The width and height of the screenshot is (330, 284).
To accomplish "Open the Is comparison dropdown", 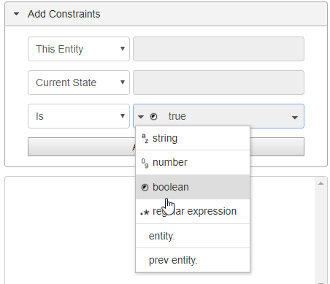I will point(79,116).
